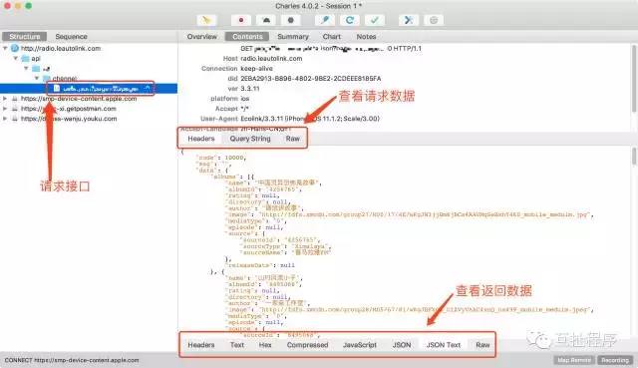Show the response Text tab
This screenshot has height=368, width=638.
click(237, 345)
